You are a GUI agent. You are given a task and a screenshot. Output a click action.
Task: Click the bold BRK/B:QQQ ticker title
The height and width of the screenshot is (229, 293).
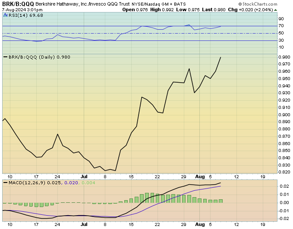[x=18, y=4]
